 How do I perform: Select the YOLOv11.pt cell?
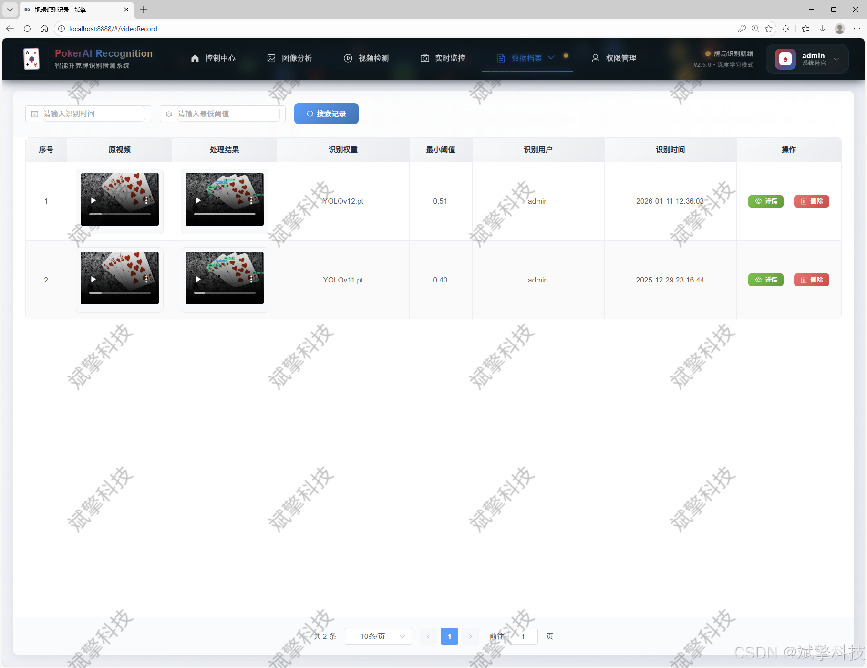click(343, 280)
